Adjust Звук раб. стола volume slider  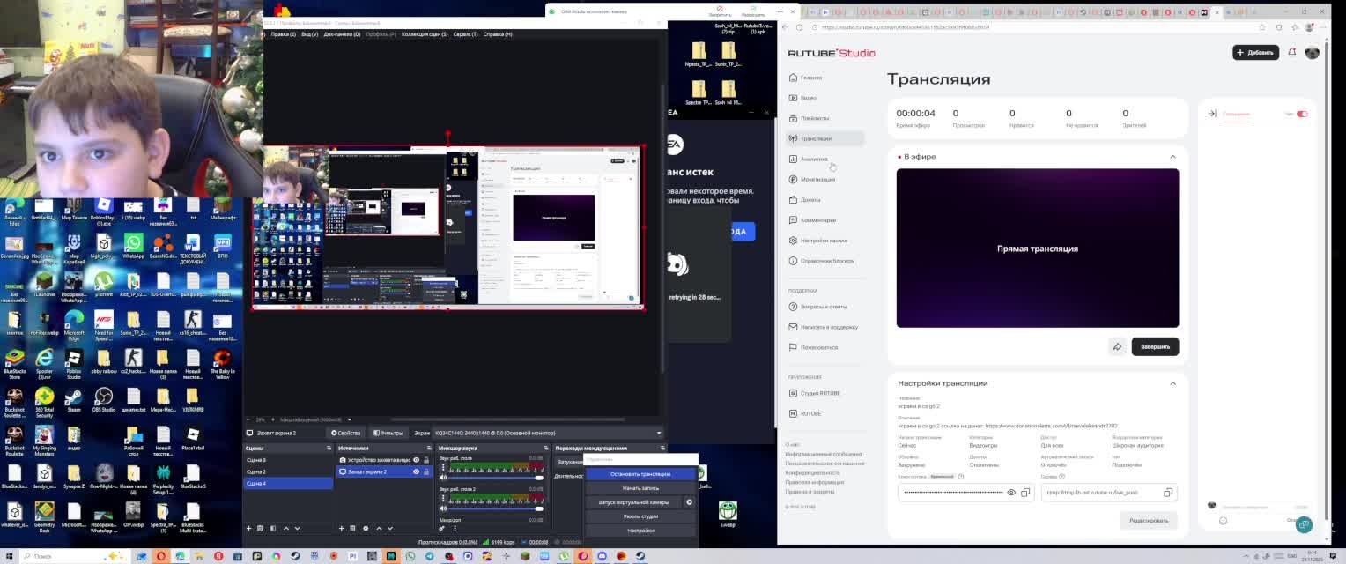coord(495,478)
